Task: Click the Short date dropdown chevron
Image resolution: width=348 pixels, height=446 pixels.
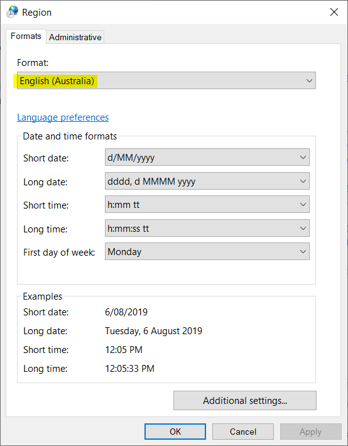Action: click(303, 157)
